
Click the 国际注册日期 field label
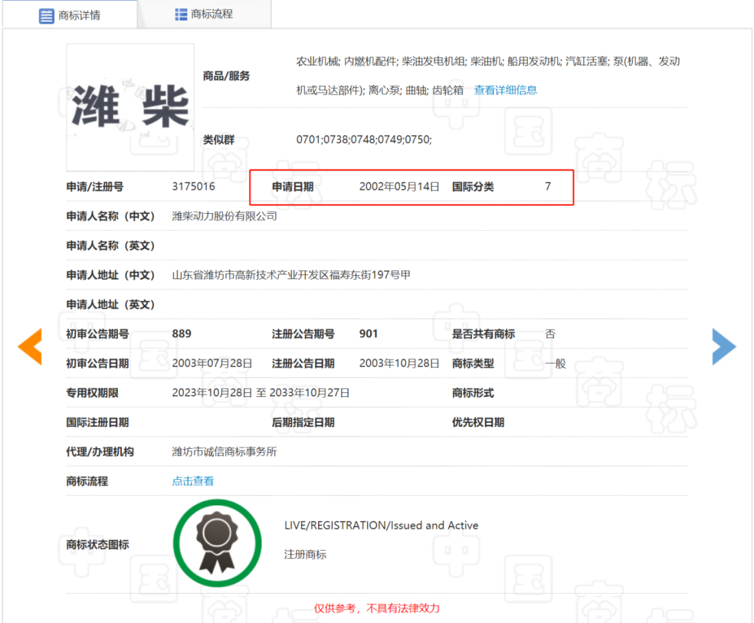click(97, 423)
